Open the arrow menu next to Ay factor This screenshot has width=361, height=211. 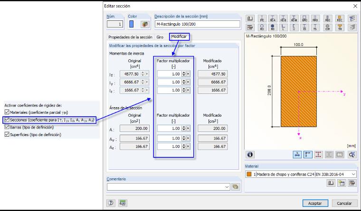pyautogui.click(x=188, y=138)
